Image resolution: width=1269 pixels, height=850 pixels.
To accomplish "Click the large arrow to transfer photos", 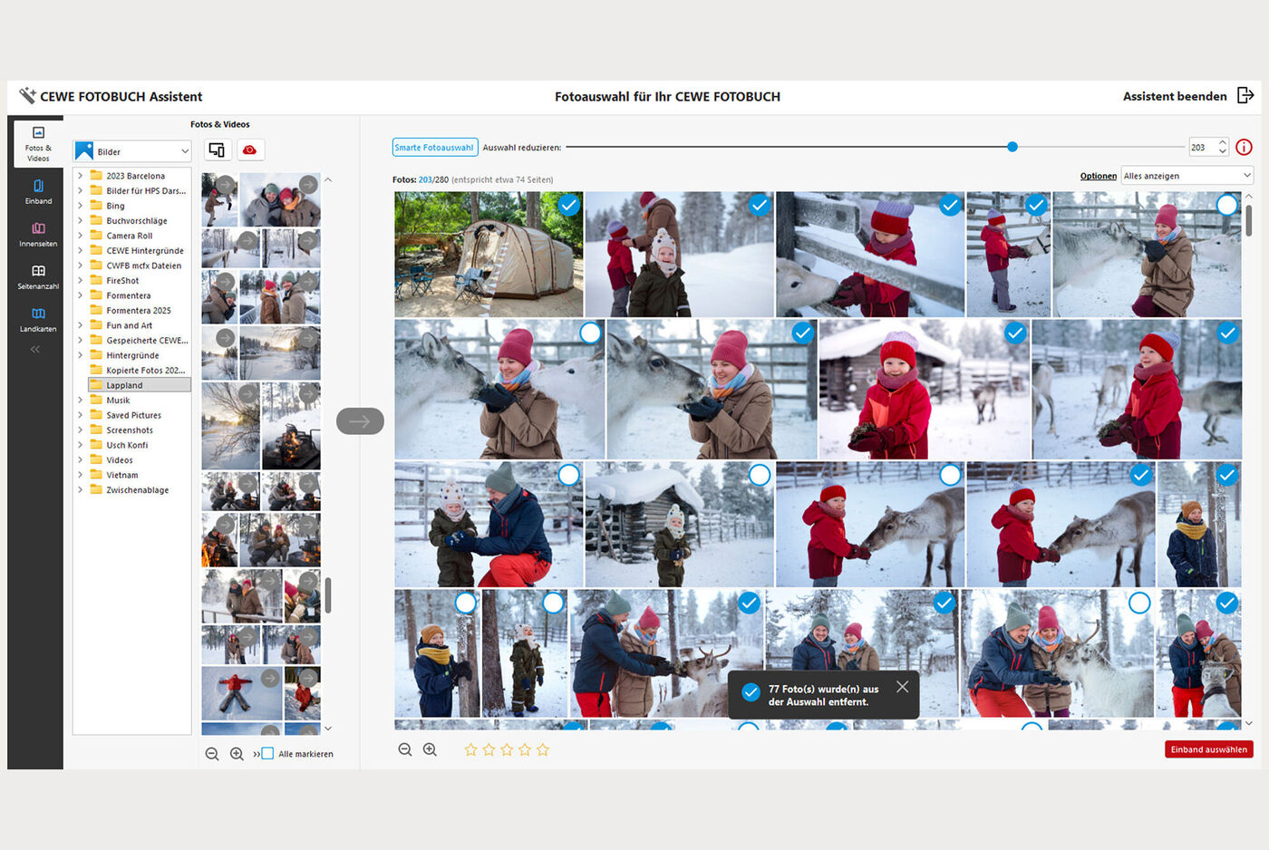I will (x=360, y=420).
